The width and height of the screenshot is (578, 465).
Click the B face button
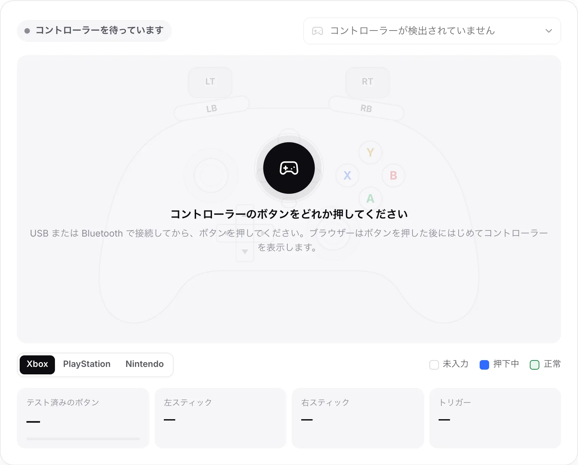393,175
